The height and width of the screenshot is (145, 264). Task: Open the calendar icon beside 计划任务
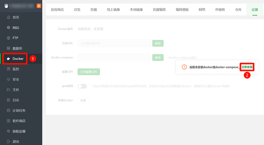pos(8,110)
